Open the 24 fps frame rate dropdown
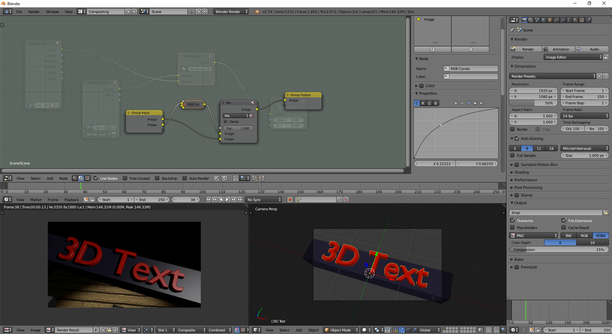The image size is (612, 334). pyautogui.click(x=585, y=116)
